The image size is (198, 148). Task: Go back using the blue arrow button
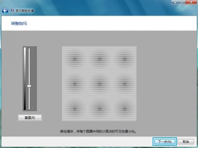(5, 11)
